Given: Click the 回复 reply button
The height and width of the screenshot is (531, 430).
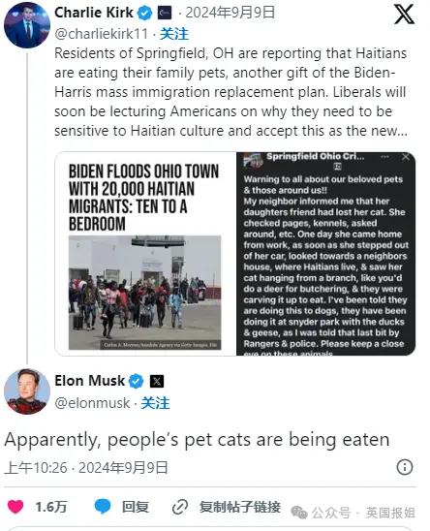Looking at the screenshot, I should tap(135, 507).
